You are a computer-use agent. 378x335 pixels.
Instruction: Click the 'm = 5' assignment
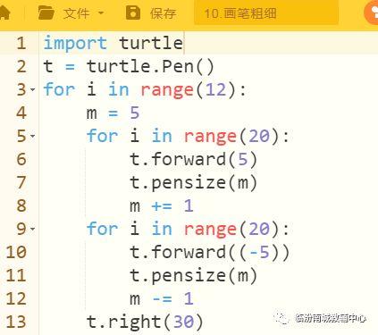[113, 113]
